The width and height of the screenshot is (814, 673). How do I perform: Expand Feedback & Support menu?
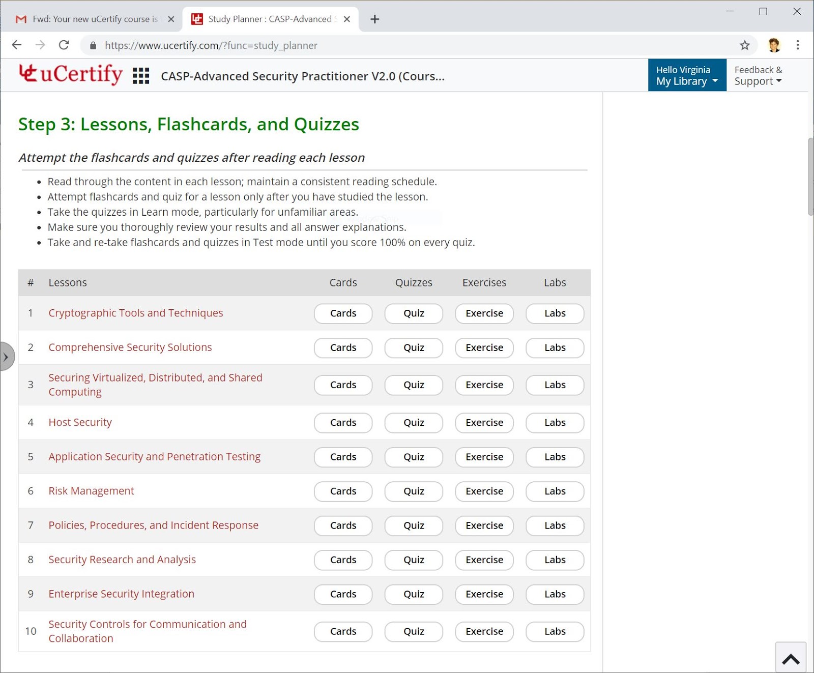[758, 75]
